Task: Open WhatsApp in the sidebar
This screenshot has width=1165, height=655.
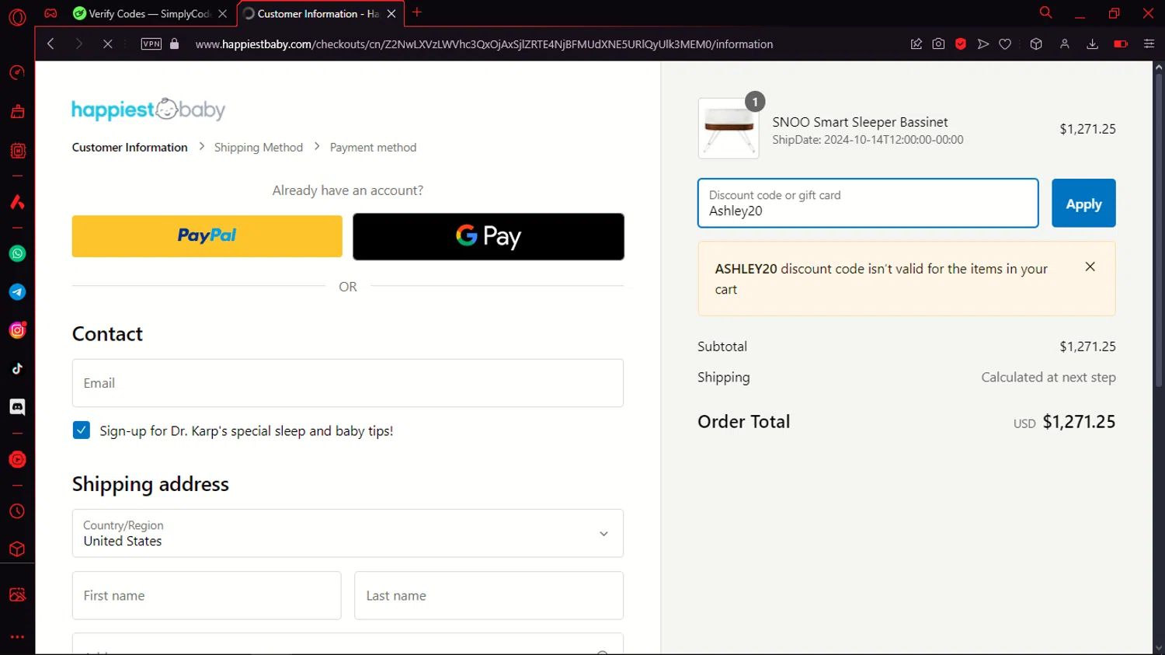Action: tap(17, 253)
